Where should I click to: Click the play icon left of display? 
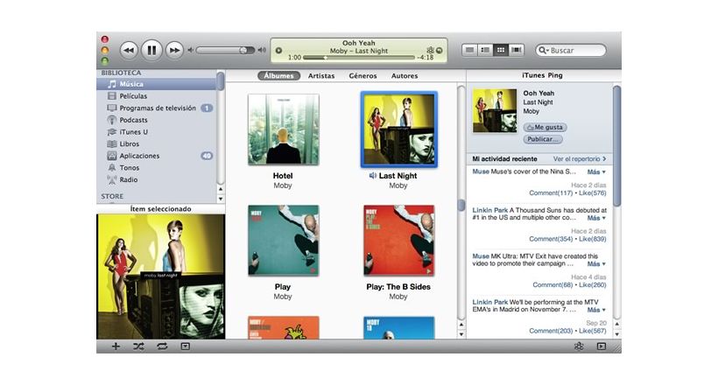(278, 51)
